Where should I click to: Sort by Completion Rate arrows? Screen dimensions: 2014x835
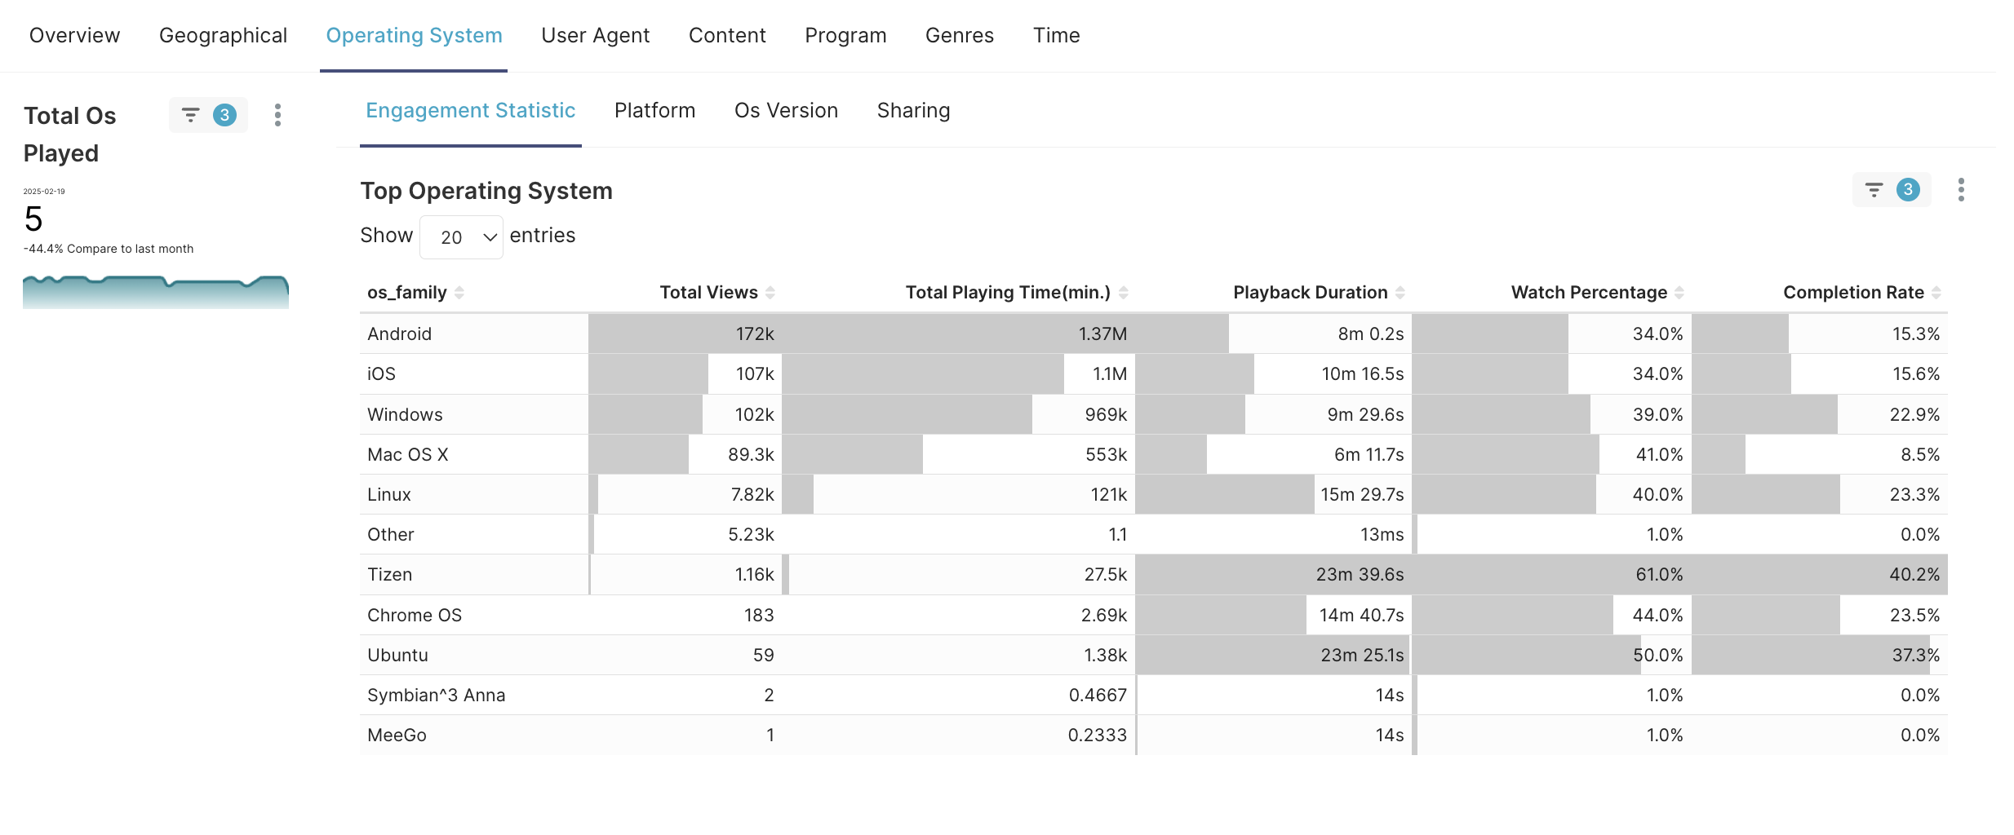[1936, 293]
